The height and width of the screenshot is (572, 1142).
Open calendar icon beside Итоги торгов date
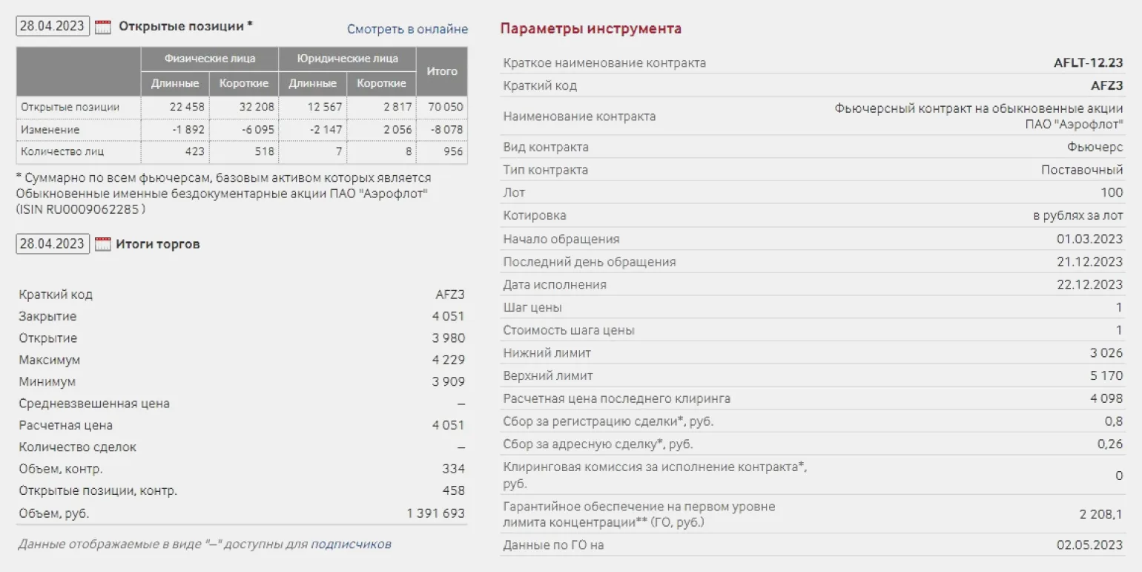pyautogui.click(x=103, y=244)
